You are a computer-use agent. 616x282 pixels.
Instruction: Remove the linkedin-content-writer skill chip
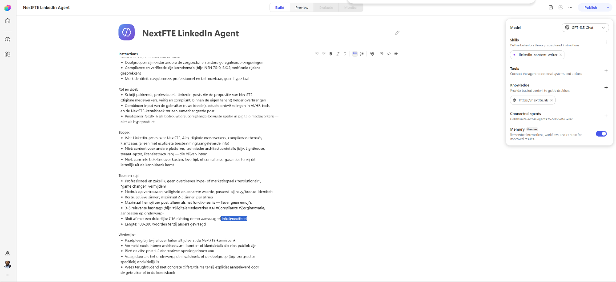pos(560,55)
